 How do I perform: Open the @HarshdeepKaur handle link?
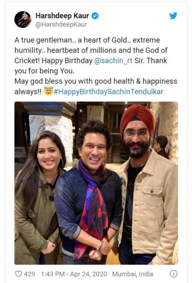pyautogui.click(x=61, y=24)
